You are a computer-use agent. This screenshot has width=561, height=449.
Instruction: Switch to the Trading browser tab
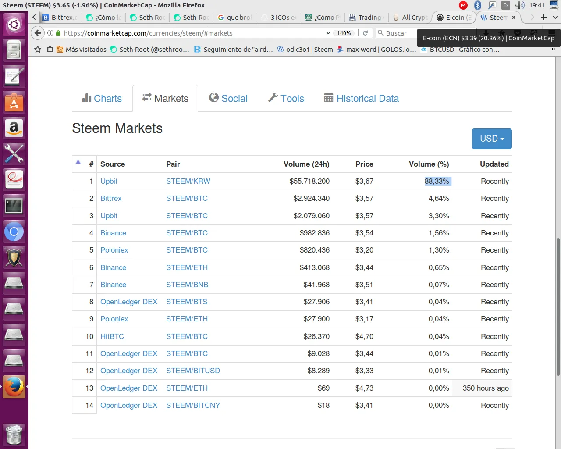366,18
